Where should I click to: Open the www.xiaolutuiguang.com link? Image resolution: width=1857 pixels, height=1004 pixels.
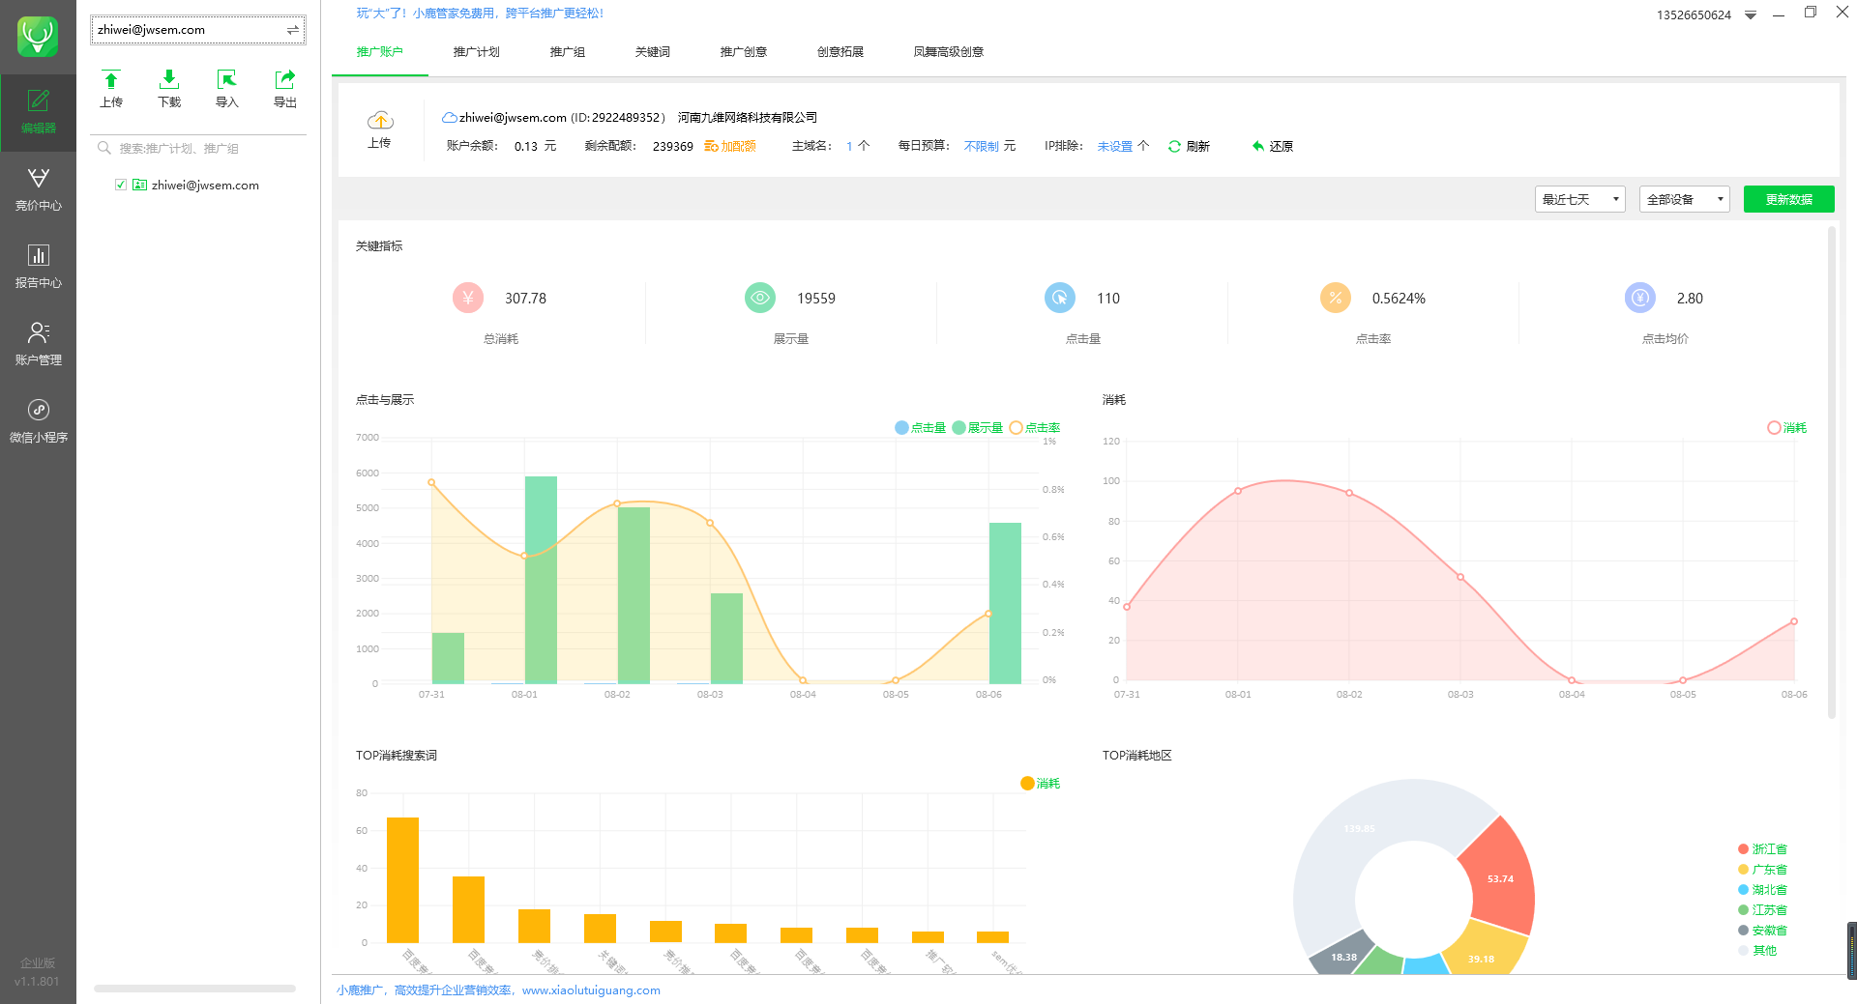point(591,990)
